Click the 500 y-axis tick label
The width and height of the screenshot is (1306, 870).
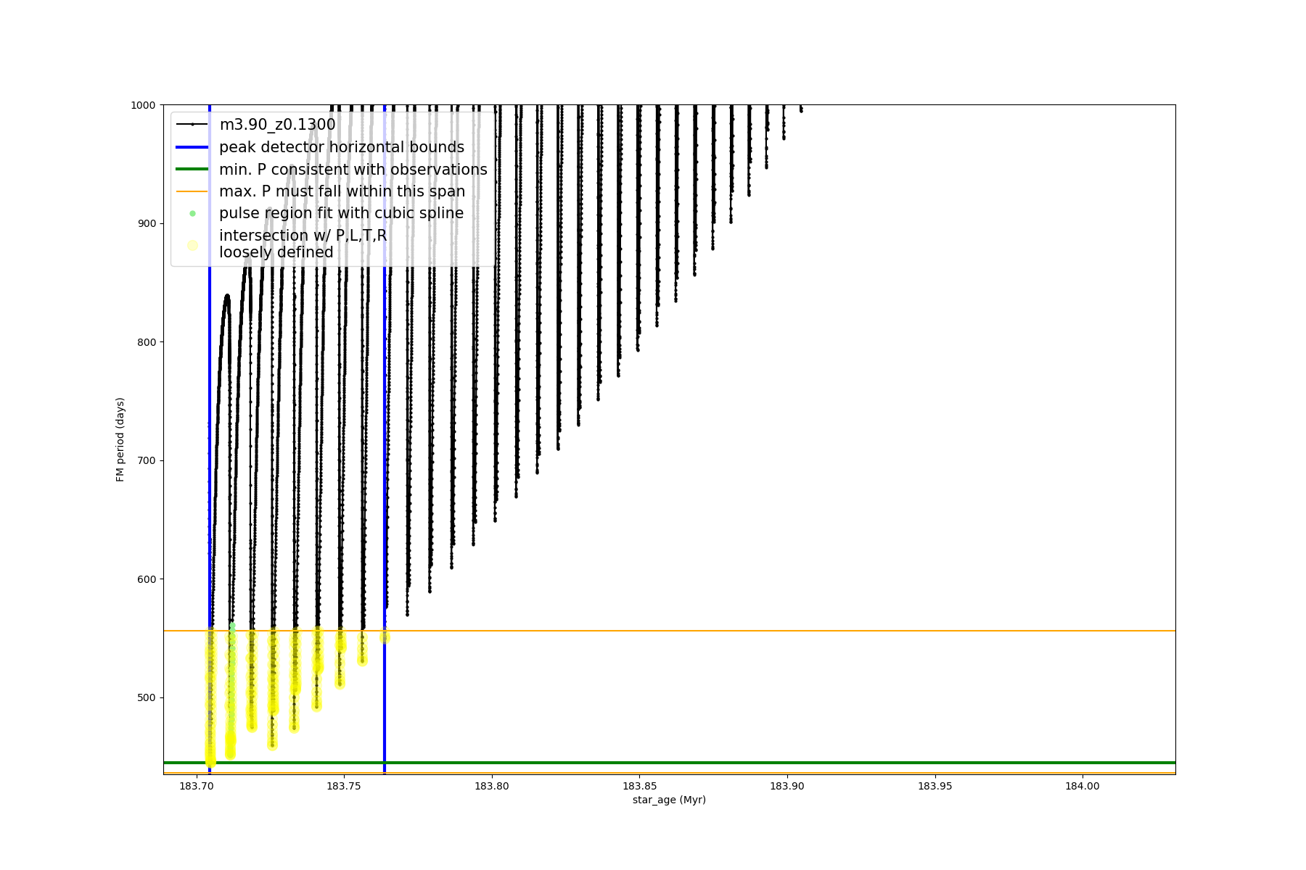146,697
